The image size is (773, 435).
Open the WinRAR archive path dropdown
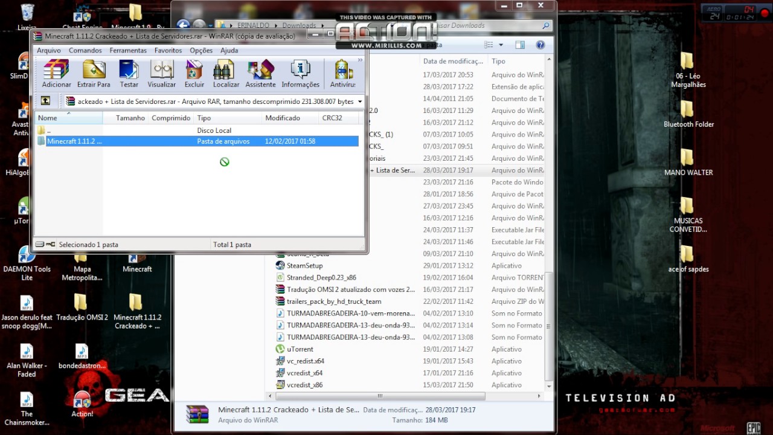(360, 101)
